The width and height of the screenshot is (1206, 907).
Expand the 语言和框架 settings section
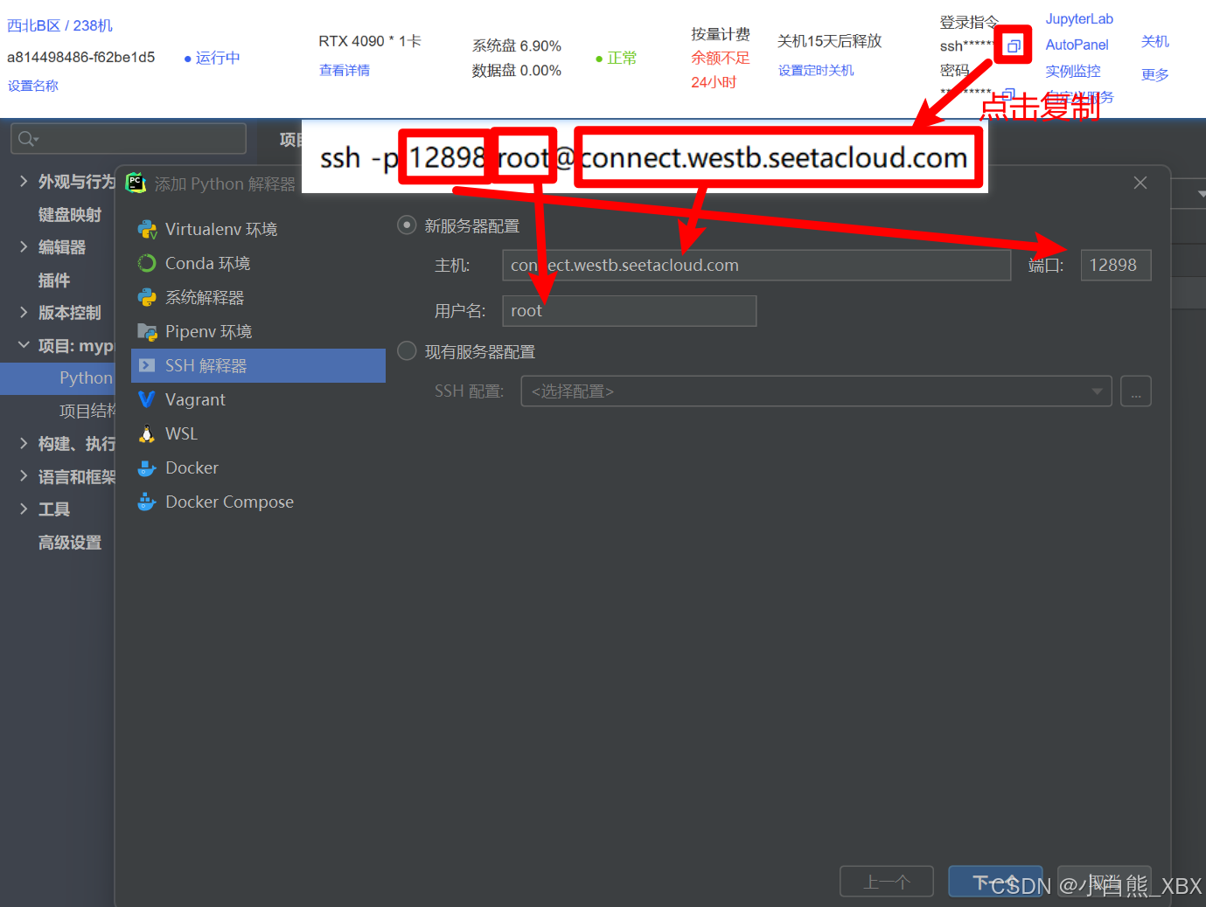coord(24,476)
